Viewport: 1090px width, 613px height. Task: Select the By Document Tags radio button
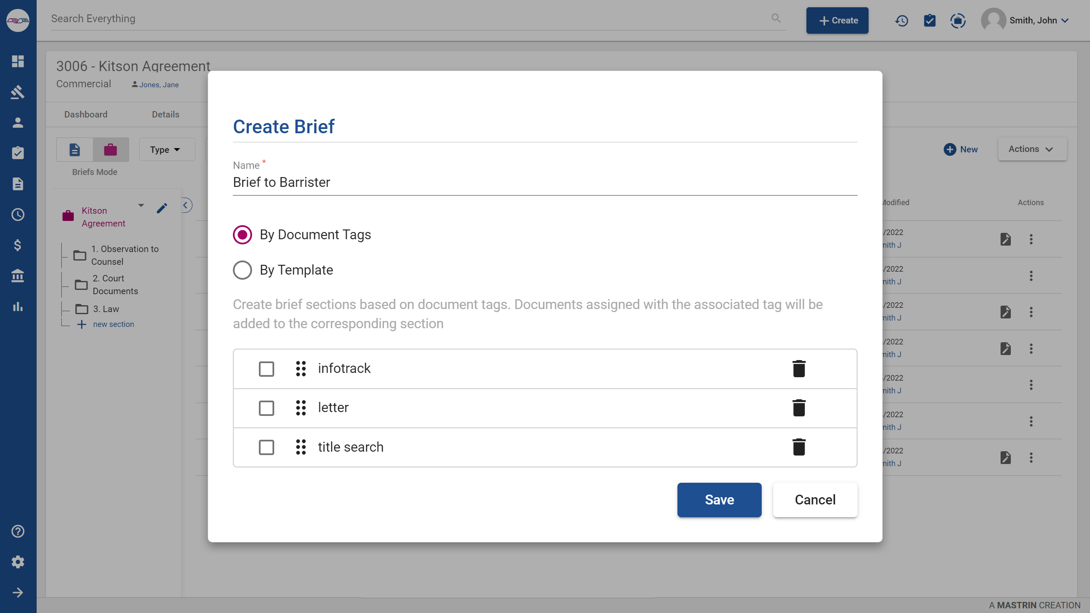243,235
